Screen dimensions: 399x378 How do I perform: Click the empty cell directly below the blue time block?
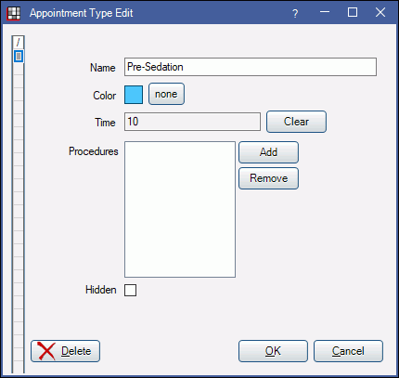point(19,69)
